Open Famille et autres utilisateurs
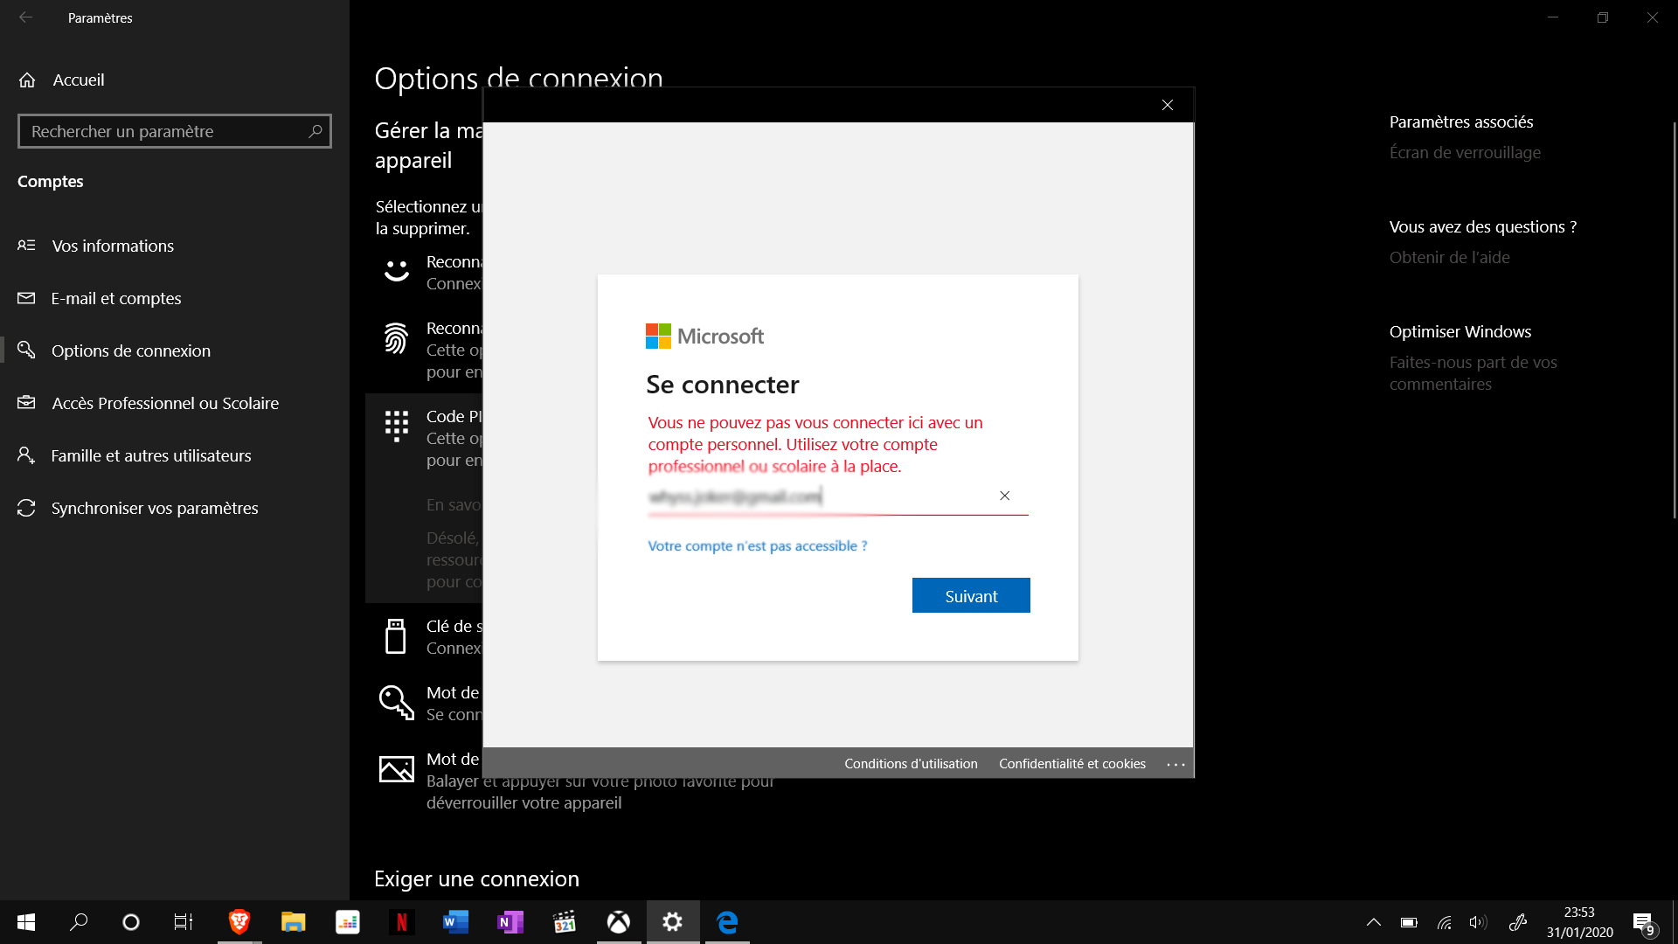The image size is (1678, 944). pos(151,455)
